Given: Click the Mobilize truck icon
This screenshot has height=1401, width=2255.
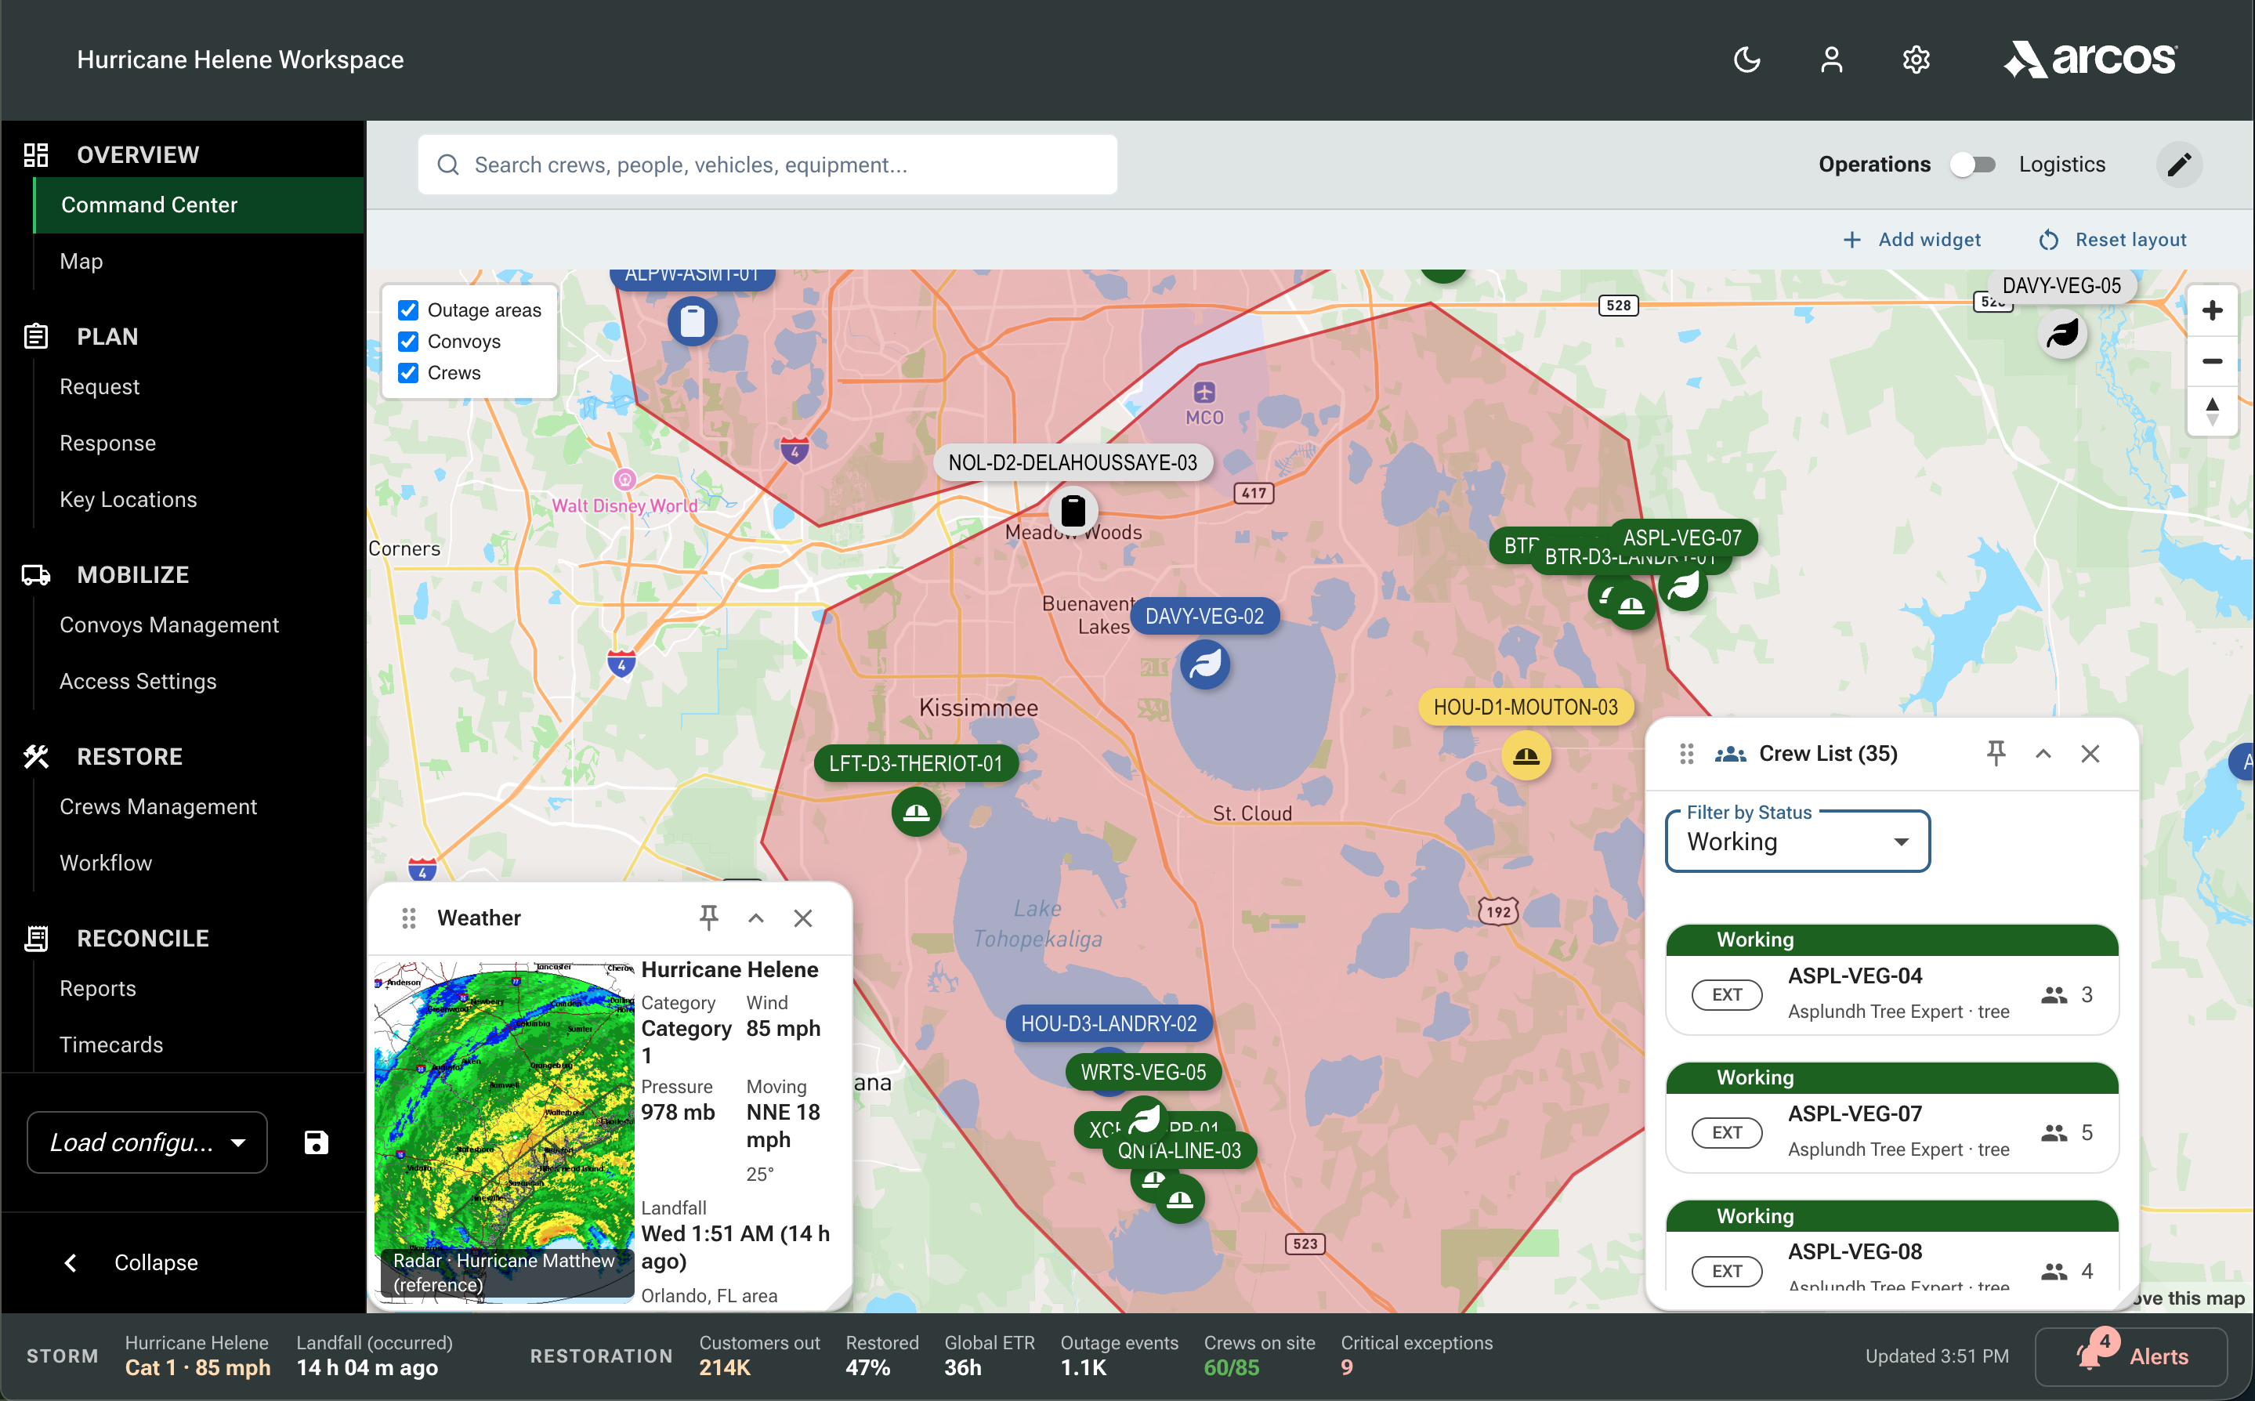Looking at the screenshot, I should 36,574.
